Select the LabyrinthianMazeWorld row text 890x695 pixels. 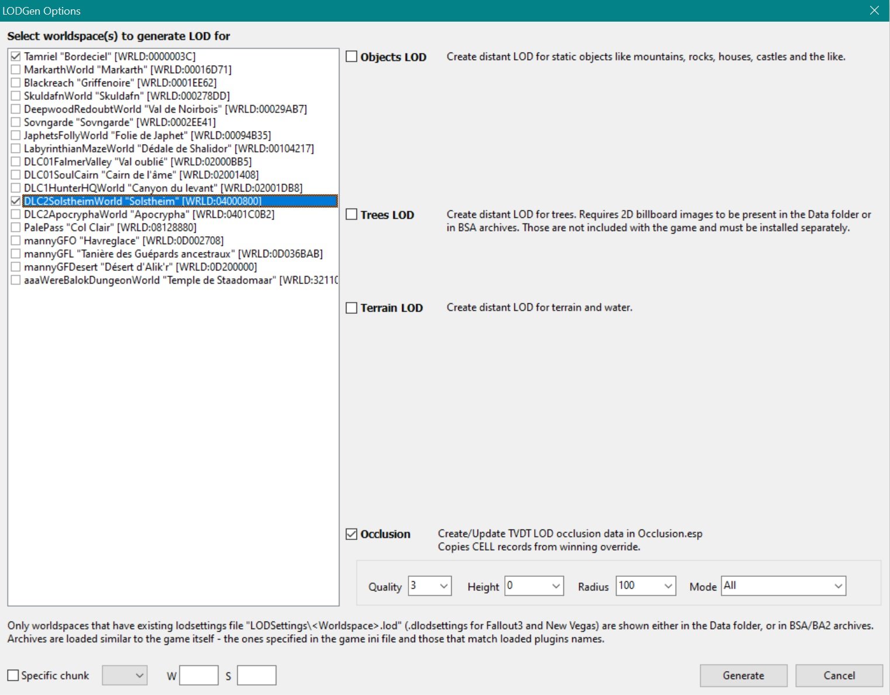(x=169, y=148)
